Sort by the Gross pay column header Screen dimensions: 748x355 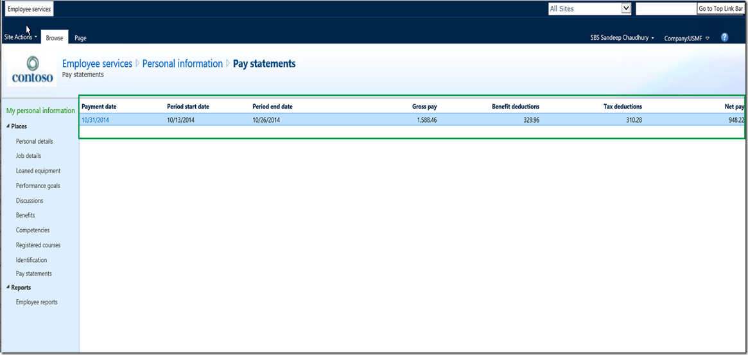(x=424, y=107)
